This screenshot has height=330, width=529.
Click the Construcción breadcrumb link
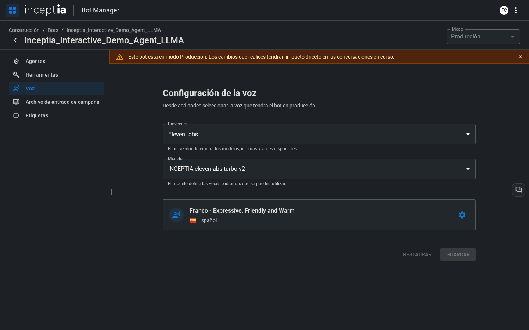[24, 30]
